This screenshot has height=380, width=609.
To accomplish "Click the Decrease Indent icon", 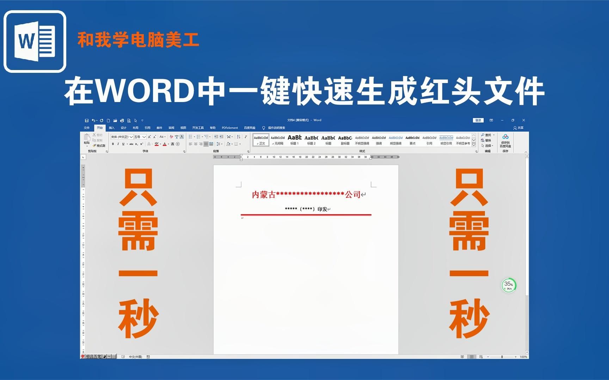I will (216, 137).
